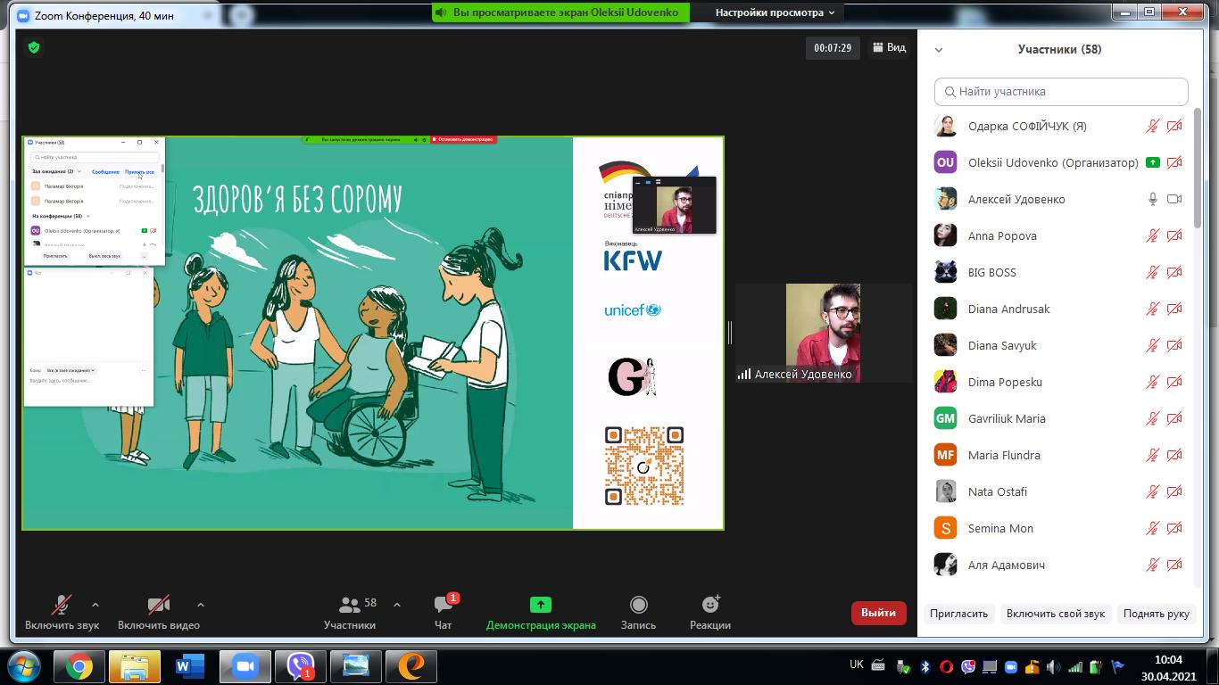Click video-off icon of Dima Popesku

pyautogui.click(x=1174, y=382)
